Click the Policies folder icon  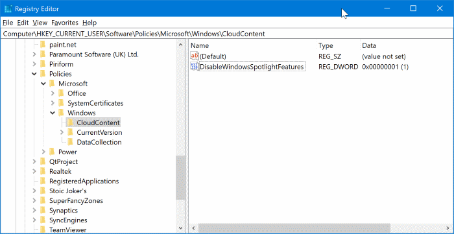tap(43, 74)
